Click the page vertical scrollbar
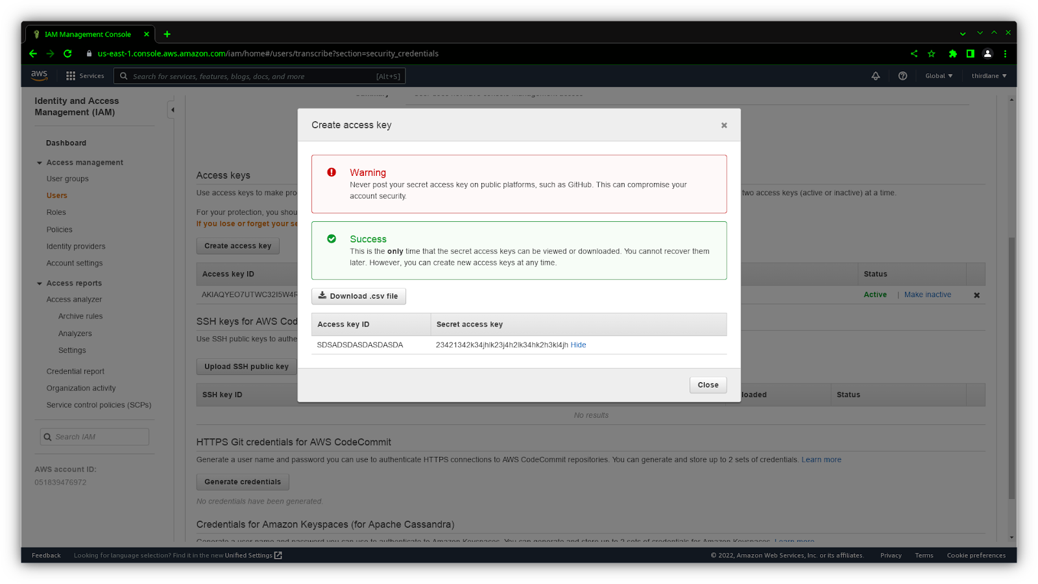 pyautogui.click(x=1011, y=368)
